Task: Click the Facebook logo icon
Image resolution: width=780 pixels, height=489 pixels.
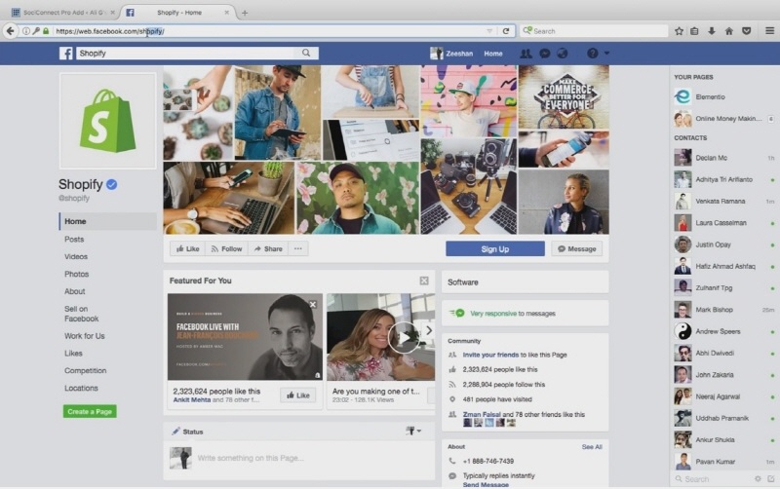Action: tap(65, 54)
